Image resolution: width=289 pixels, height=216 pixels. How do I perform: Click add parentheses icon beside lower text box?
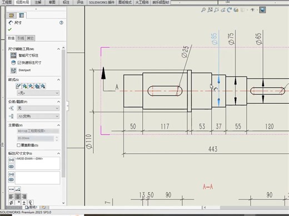[x=11, y=174]
